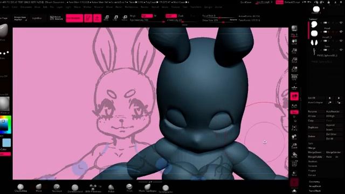
Task: Toggle Auto Collapse option
Action: click(315, 102)
